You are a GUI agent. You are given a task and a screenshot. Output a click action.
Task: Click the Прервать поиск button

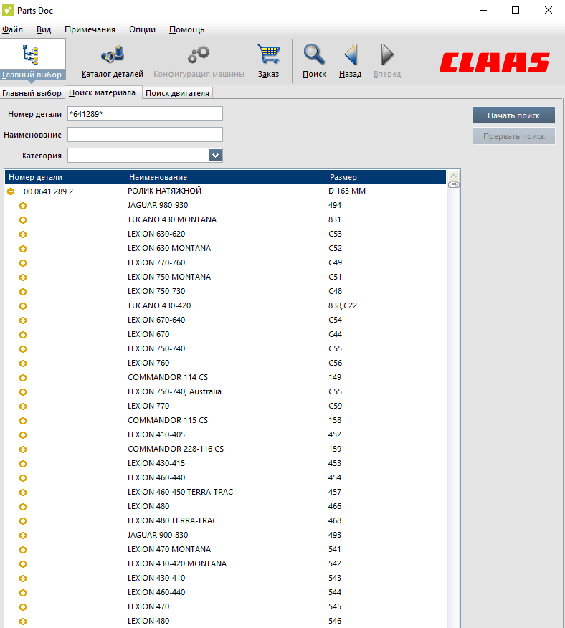513,136
